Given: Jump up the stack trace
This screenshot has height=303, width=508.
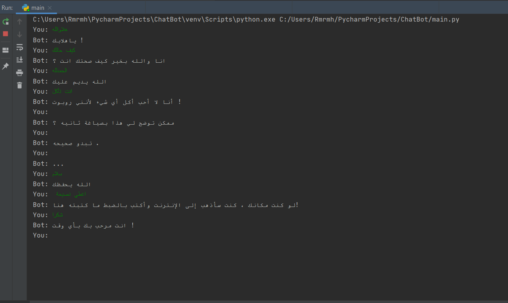Looking at the screenshot, I should click(x=19, y=21).
